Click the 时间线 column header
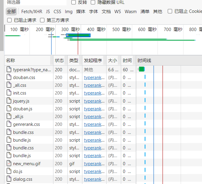This screenshot has width=202, height=184. 169,61
